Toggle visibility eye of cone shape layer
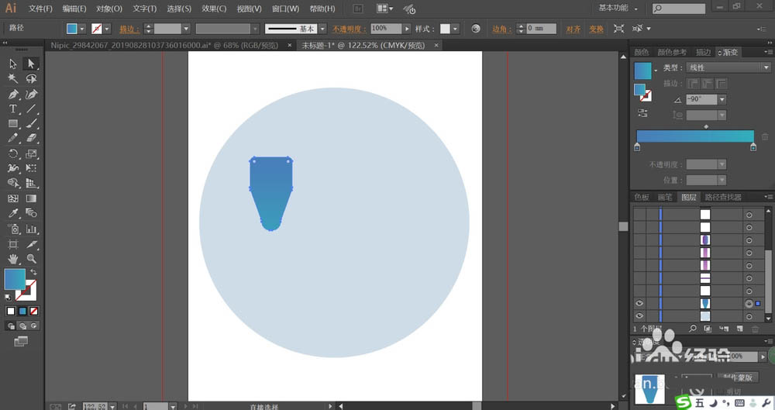 pos(639,303)
